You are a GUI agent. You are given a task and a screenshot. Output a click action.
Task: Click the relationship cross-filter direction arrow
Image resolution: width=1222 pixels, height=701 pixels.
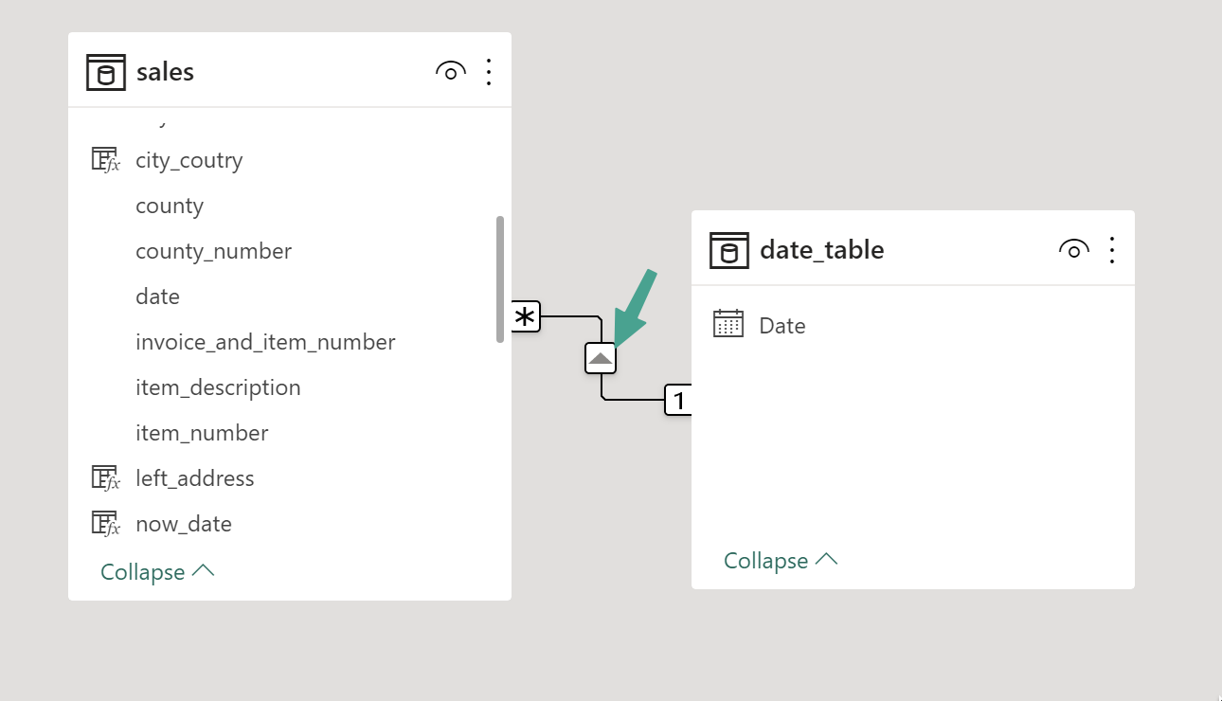601,358
